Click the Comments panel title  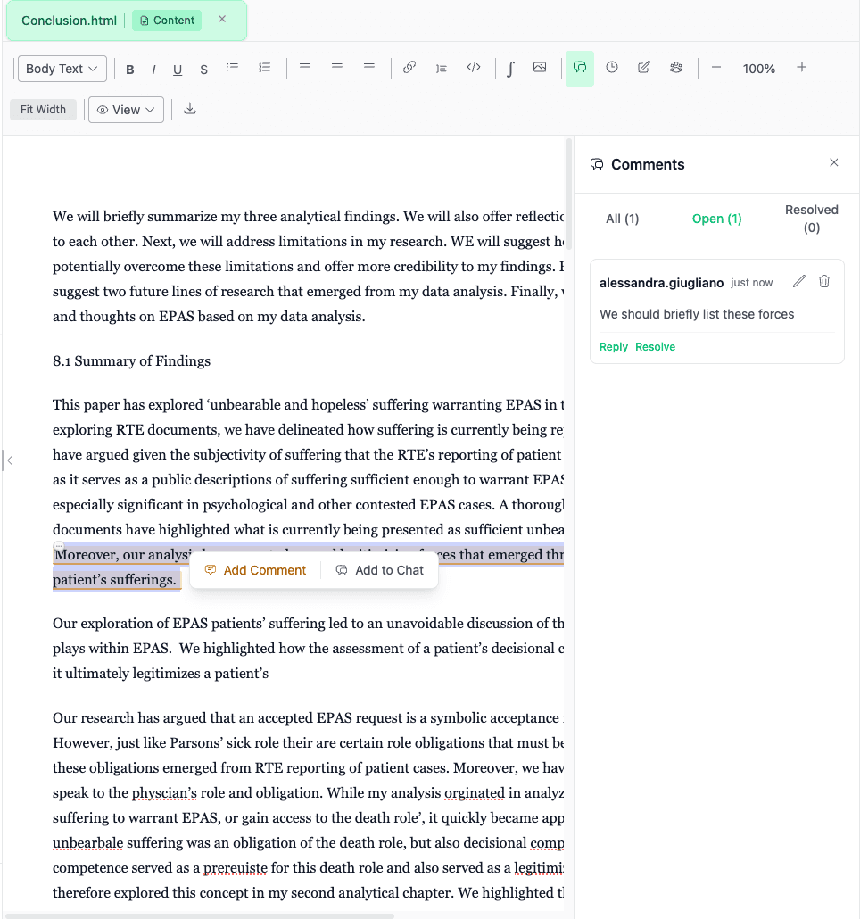point(648,165)
